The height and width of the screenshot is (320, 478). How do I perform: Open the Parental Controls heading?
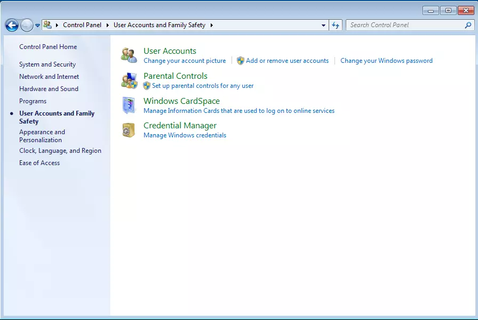click(x=176, y=76)
